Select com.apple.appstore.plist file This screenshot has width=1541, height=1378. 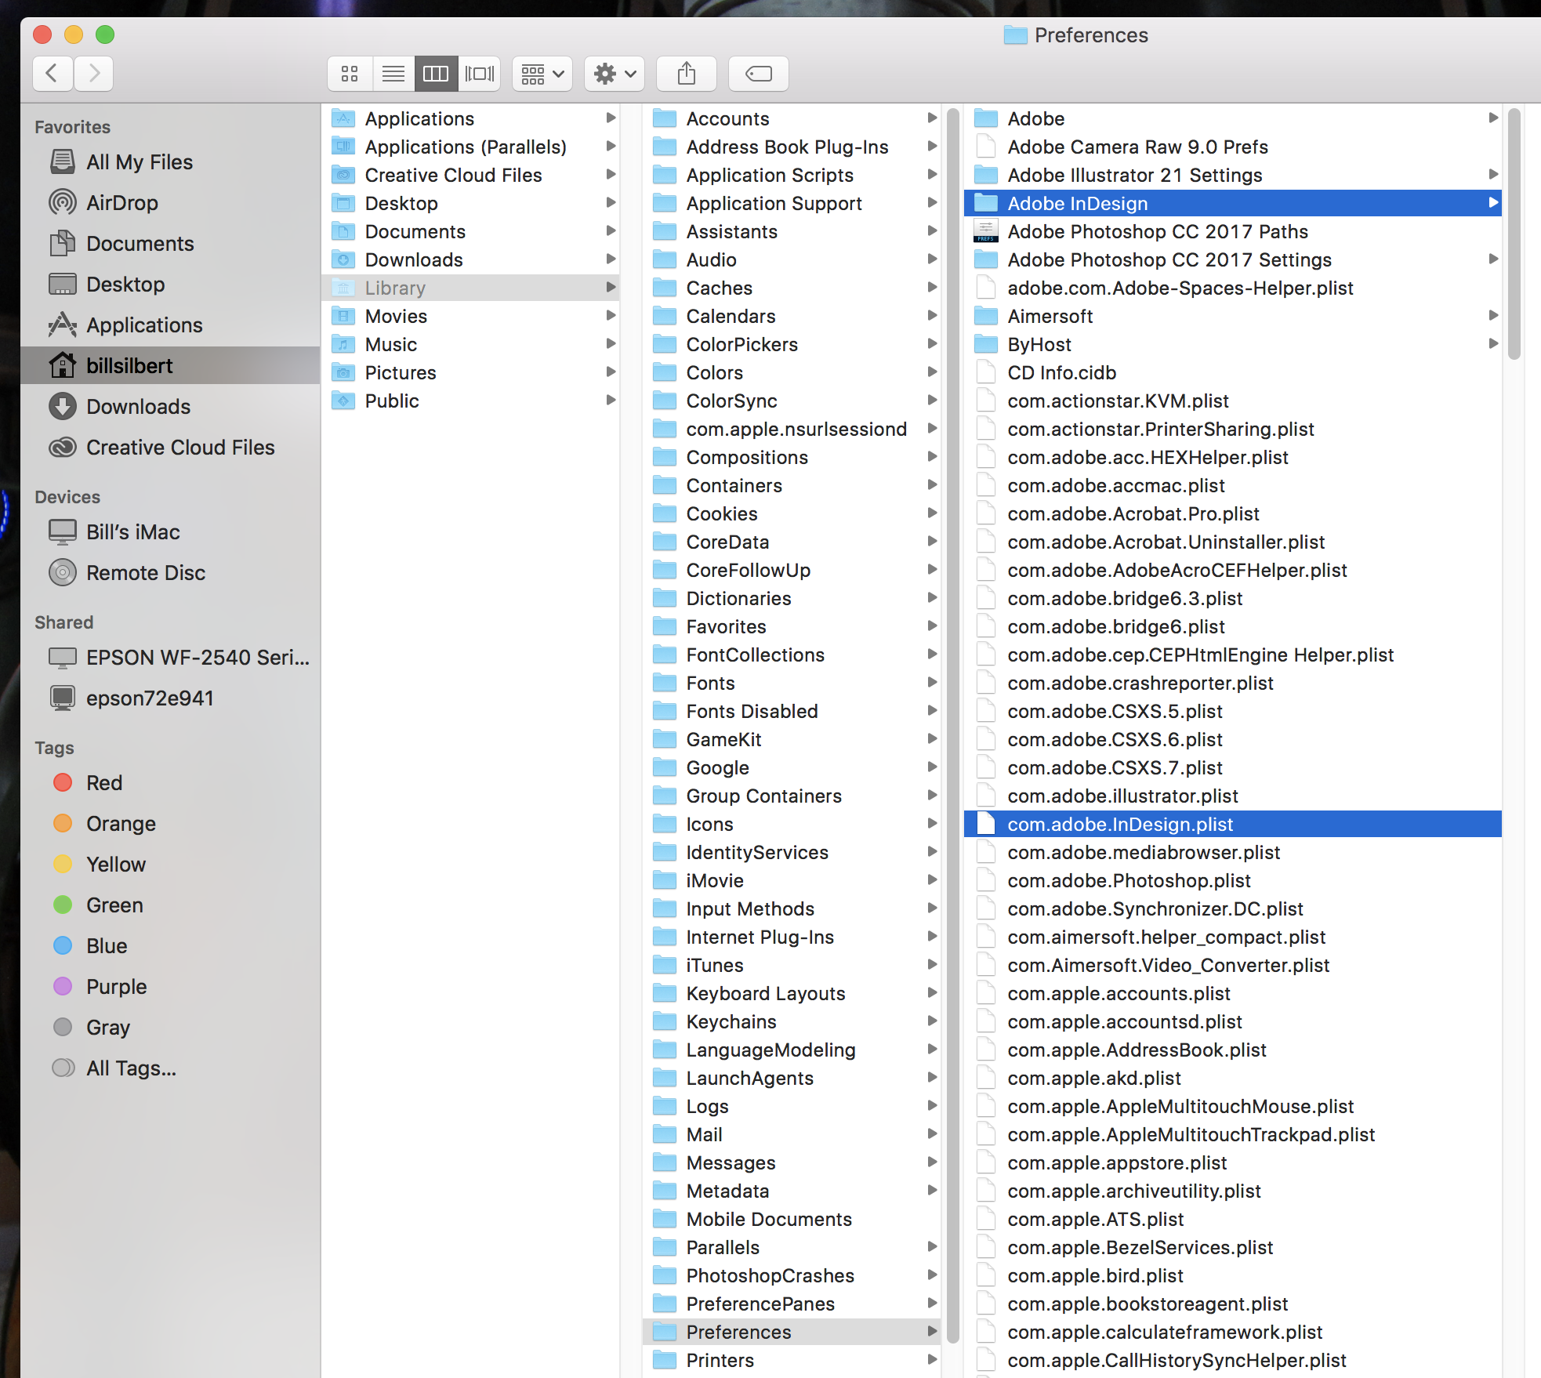[x=1233, y=1162]
